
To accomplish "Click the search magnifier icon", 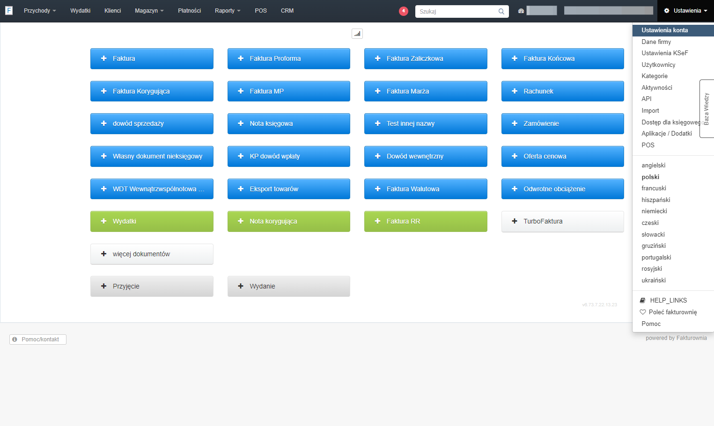I will click(501, 11).
